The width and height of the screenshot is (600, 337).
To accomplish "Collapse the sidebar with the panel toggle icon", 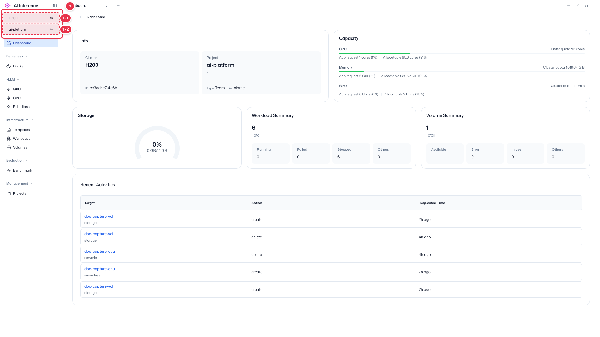I will (55, 6).
